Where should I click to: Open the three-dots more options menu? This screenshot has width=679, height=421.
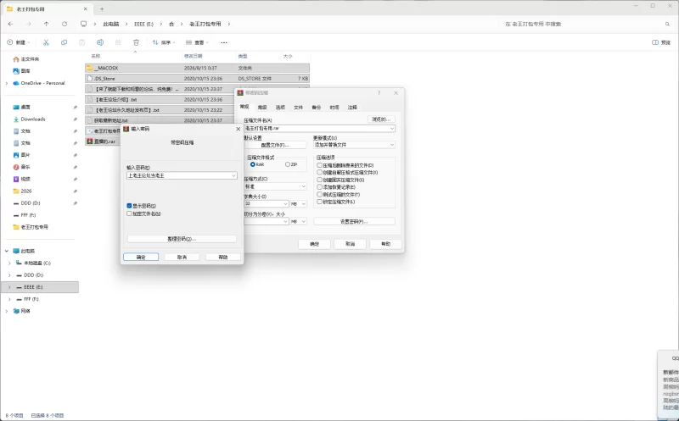224,42
